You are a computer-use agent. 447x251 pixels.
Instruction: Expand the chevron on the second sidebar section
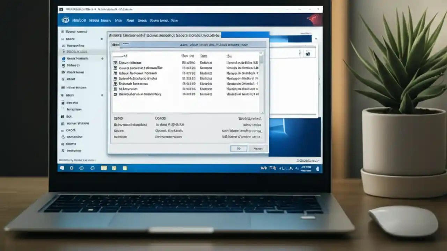point(101,38)
